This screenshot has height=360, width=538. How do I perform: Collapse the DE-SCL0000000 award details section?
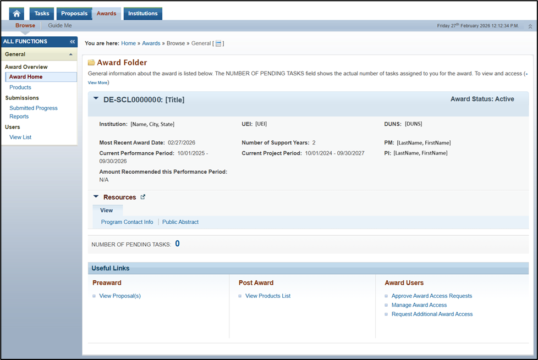click(x=96, y=99)
